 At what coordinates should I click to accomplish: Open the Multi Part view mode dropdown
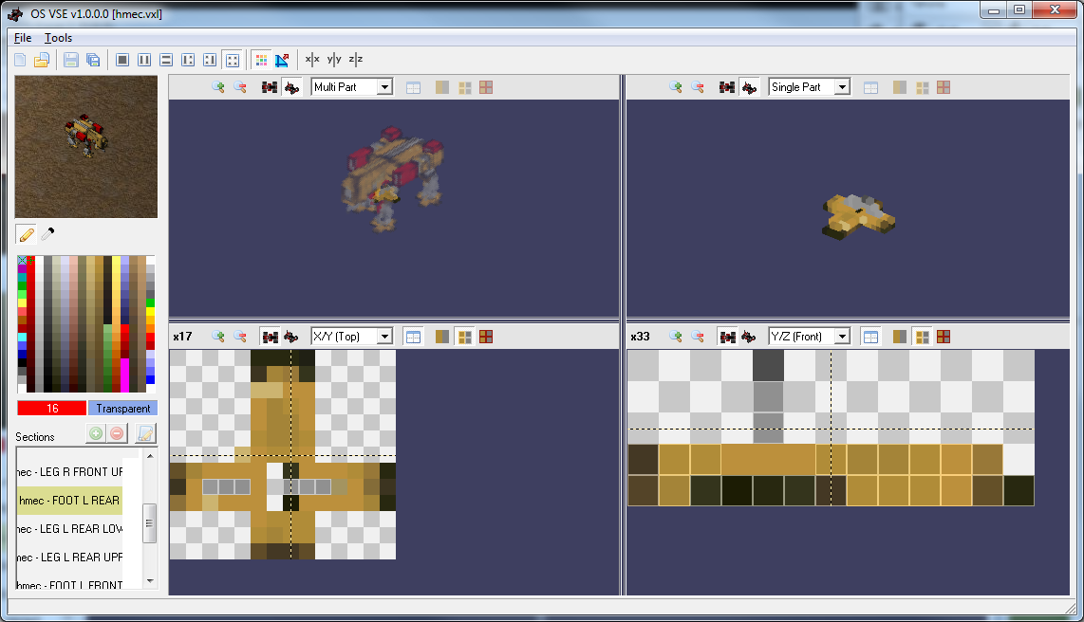tap(351, 86)
